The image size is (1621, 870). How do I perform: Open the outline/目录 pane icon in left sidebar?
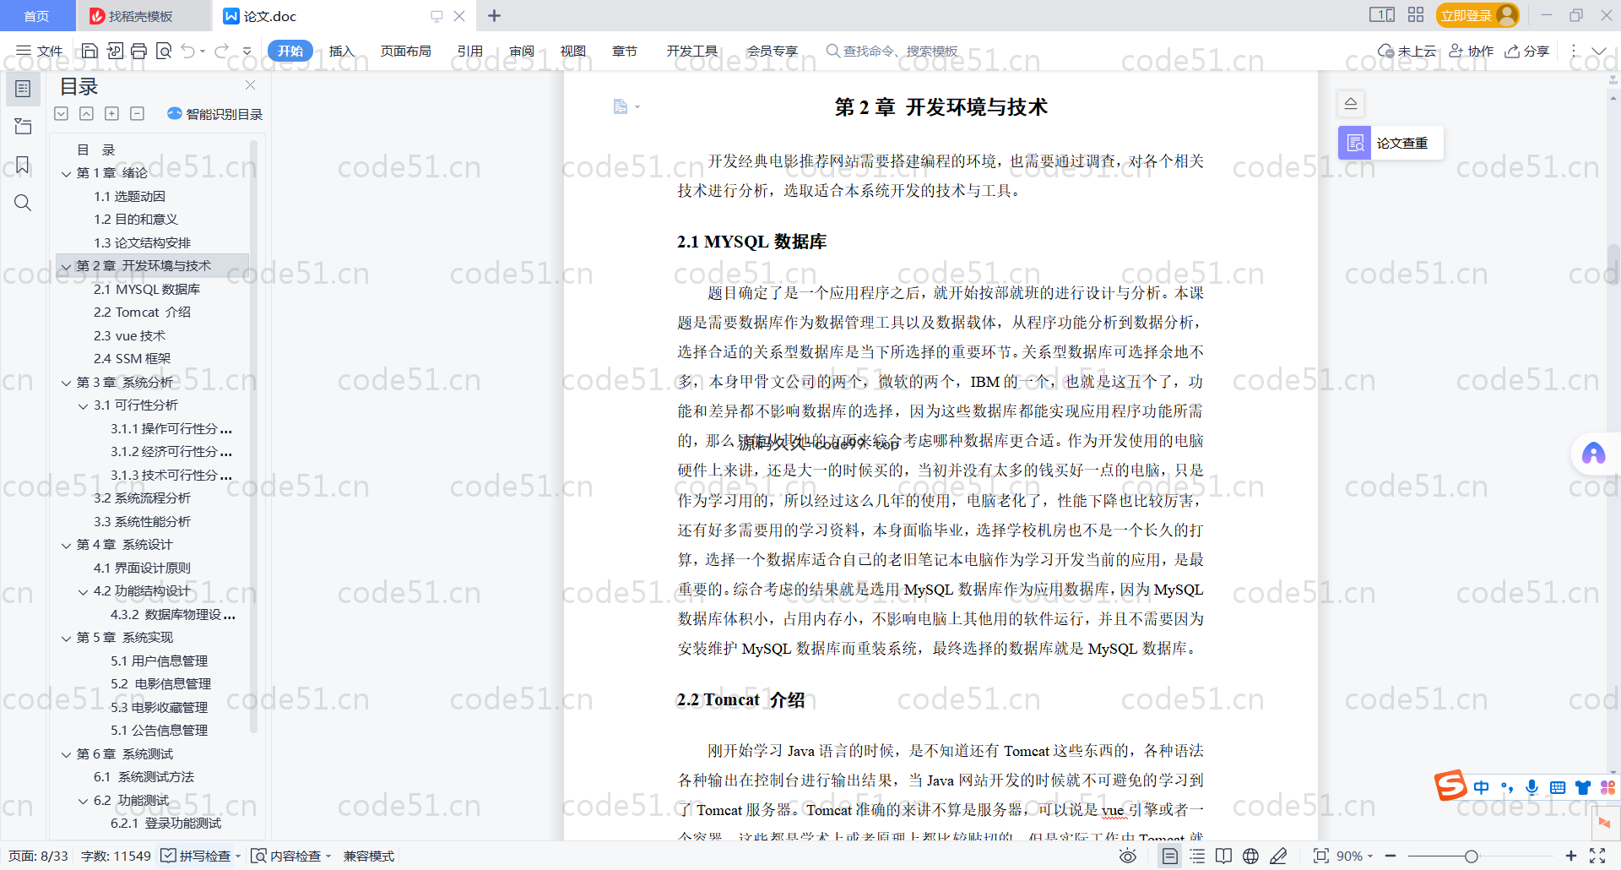tap(23, 89)
